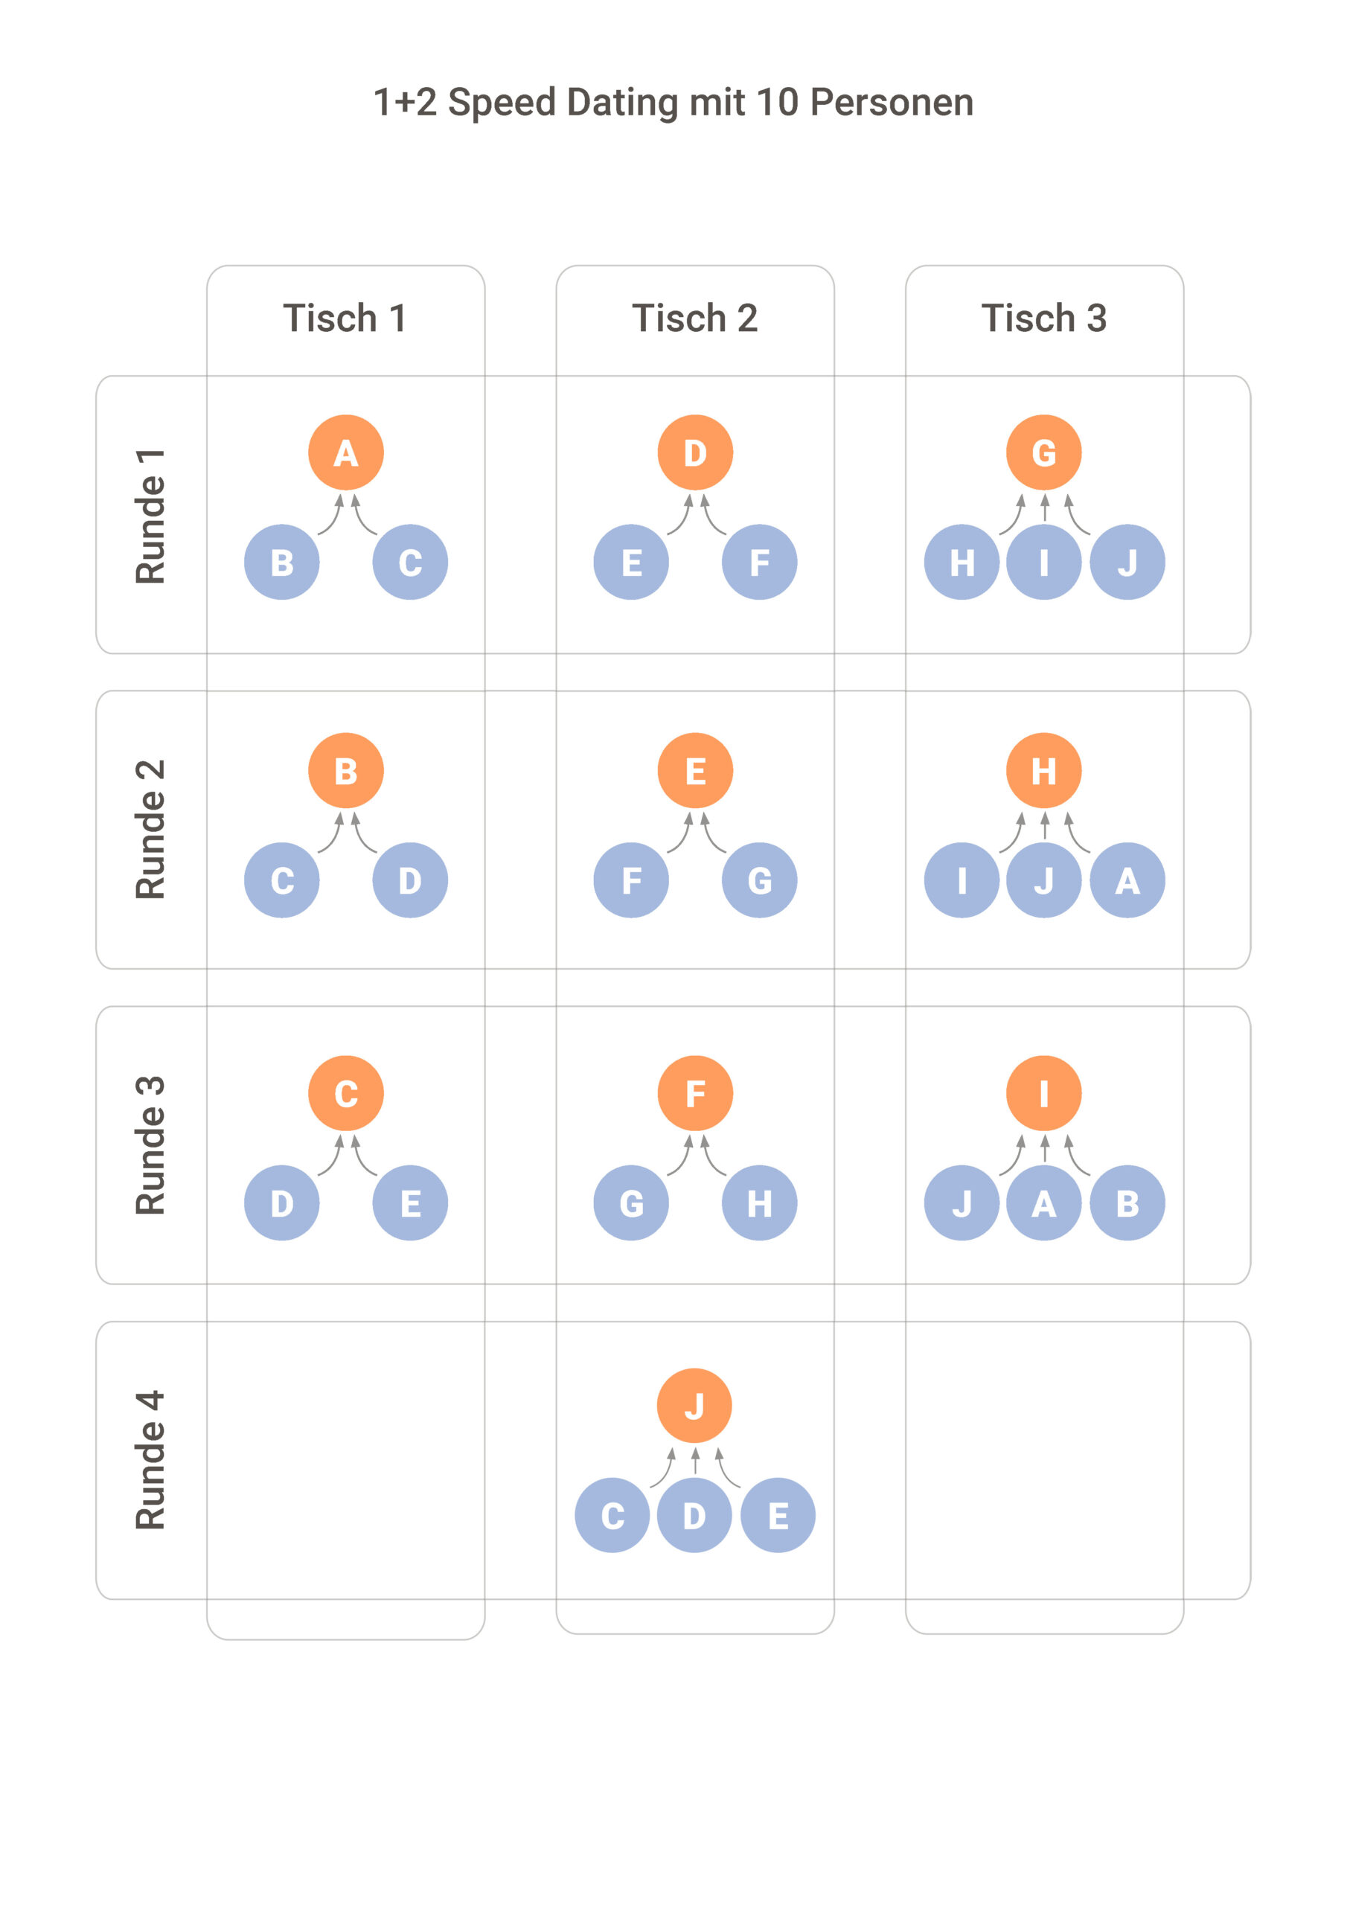The height and width of the screenshot is (1905, 1347).
Task: Select the Runde 4 row label
Action: tap(150, 1459)
